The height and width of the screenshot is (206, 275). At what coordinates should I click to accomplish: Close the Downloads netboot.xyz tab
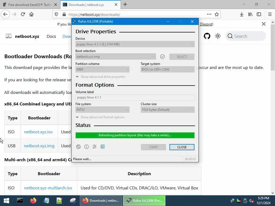click(x=116, y=5)
